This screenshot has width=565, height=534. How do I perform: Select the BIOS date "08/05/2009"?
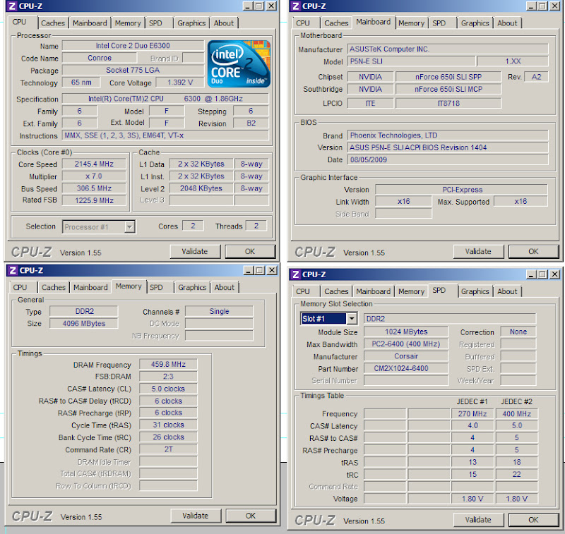coord(448,159)
